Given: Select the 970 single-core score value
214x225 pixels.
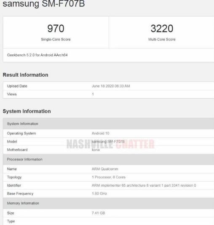Looking at the screenshot, I should click(56, 29).
